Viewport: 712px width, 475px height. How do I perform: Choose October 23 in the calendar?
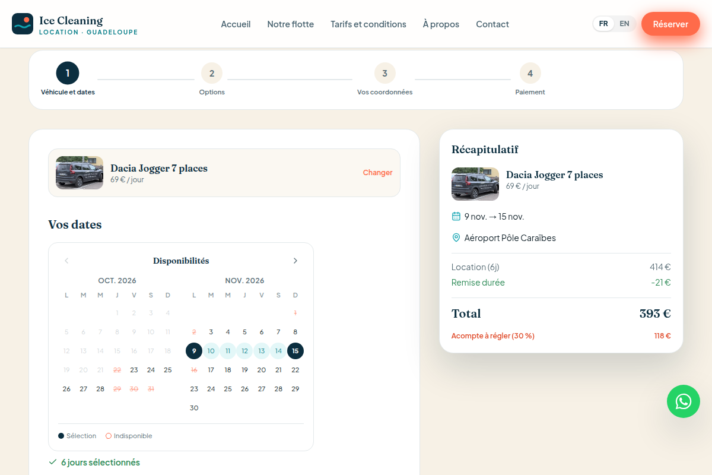134,370
